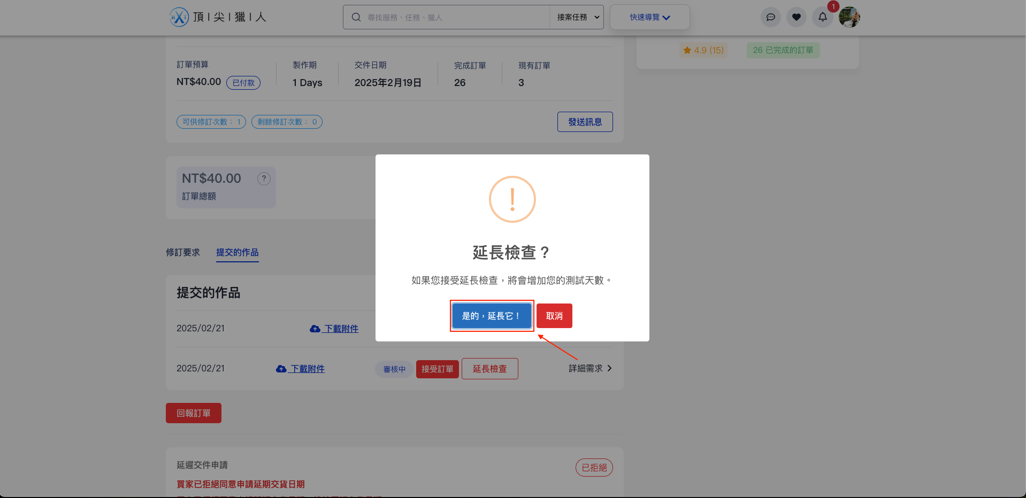Open notifications with the bell icon
This screenshot has height=498, width=1026.
[822, 17]
